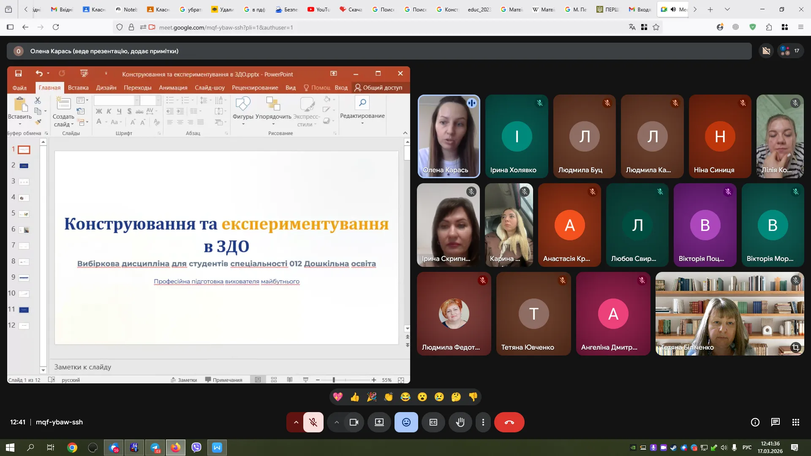Send thumbs up emoji reaction
Viewport: 811px width, 456px height.
click(x=355, y=397)
